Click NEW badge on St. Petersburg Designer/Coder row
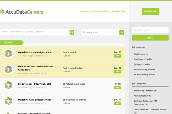Viewport: 172px width, 114px height. point(118,103)
